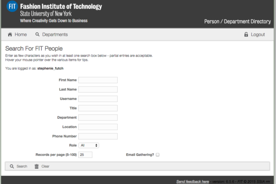Click the FIT circular logo
Viewport: 276px width, 184px height.
point(12,6)
